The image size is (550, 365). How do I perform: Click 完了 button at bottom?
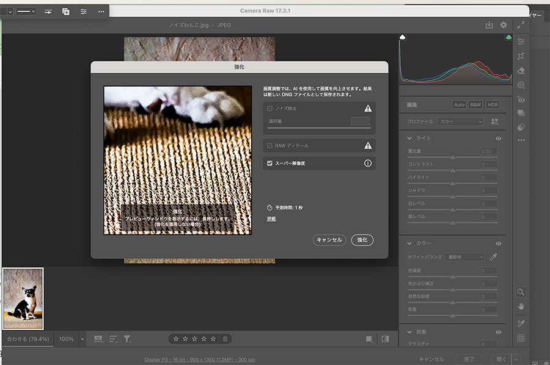469,360
